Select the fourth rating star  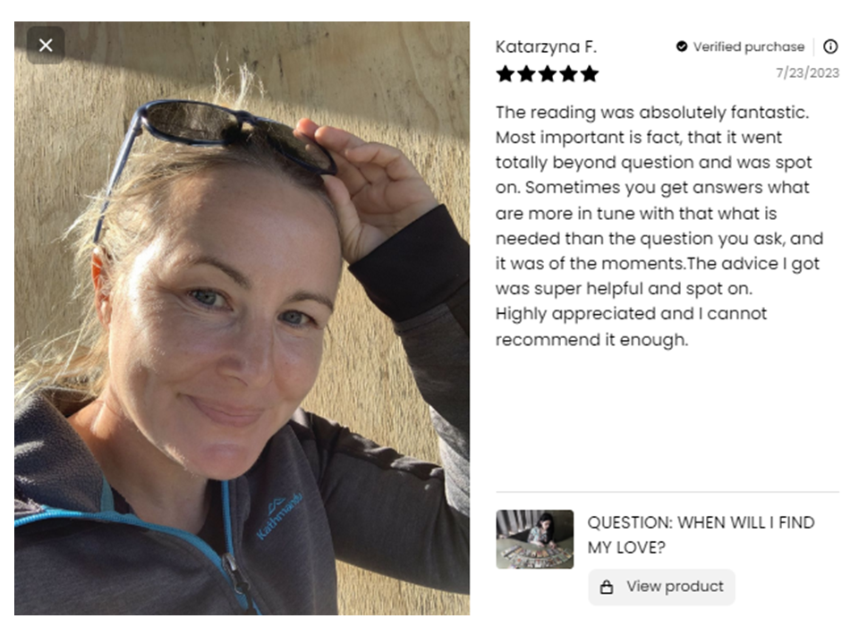(x=568, y=73)
